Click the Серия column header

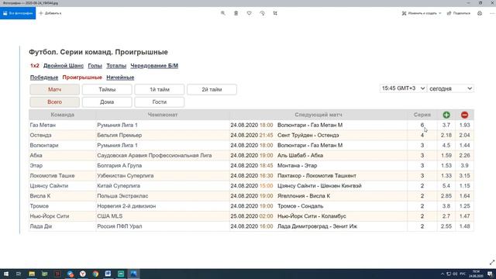[422, 115]
